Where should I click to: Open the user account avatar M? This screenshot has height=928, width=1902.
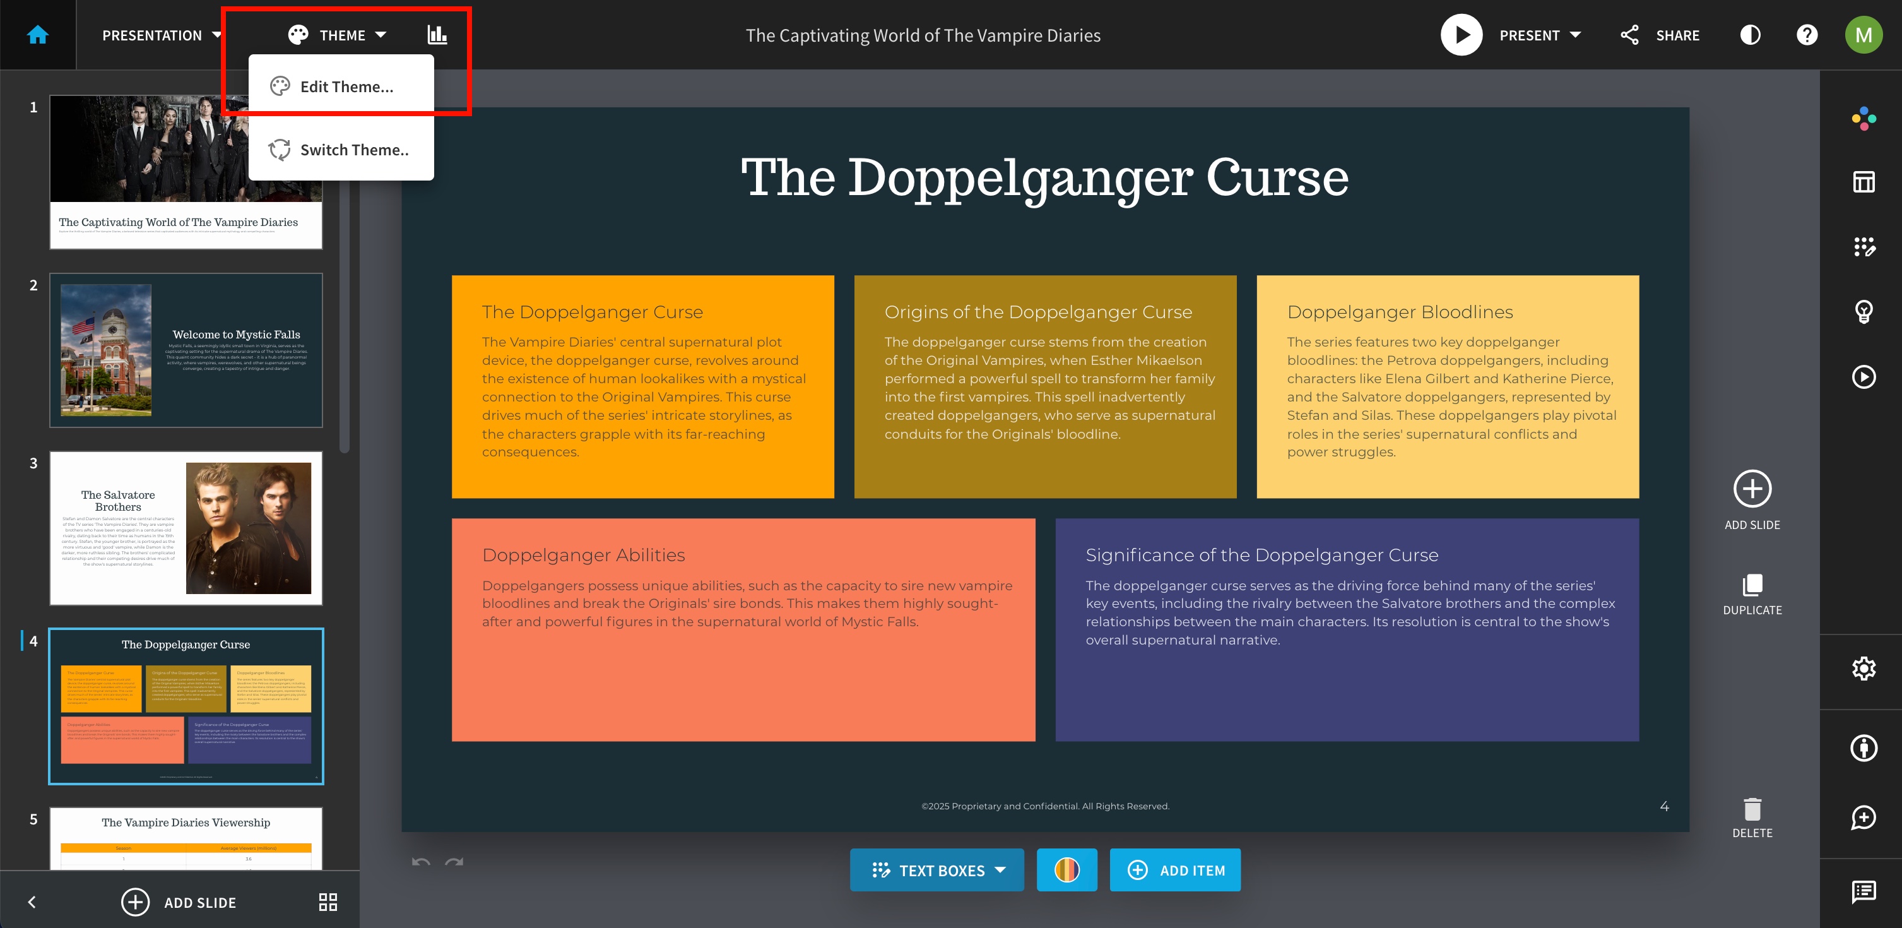(x=1864, y=35)
